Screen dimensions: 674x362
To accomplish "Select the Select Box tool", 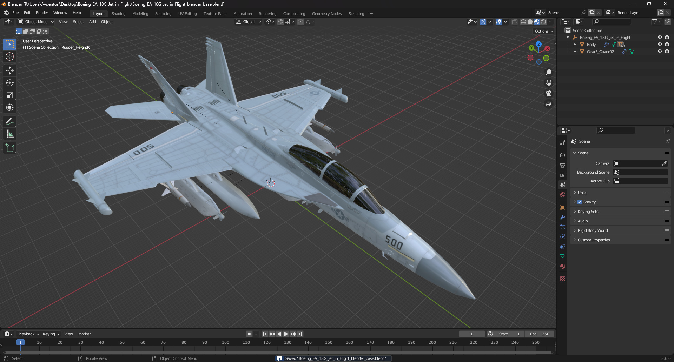I will (x=10, y=44).
